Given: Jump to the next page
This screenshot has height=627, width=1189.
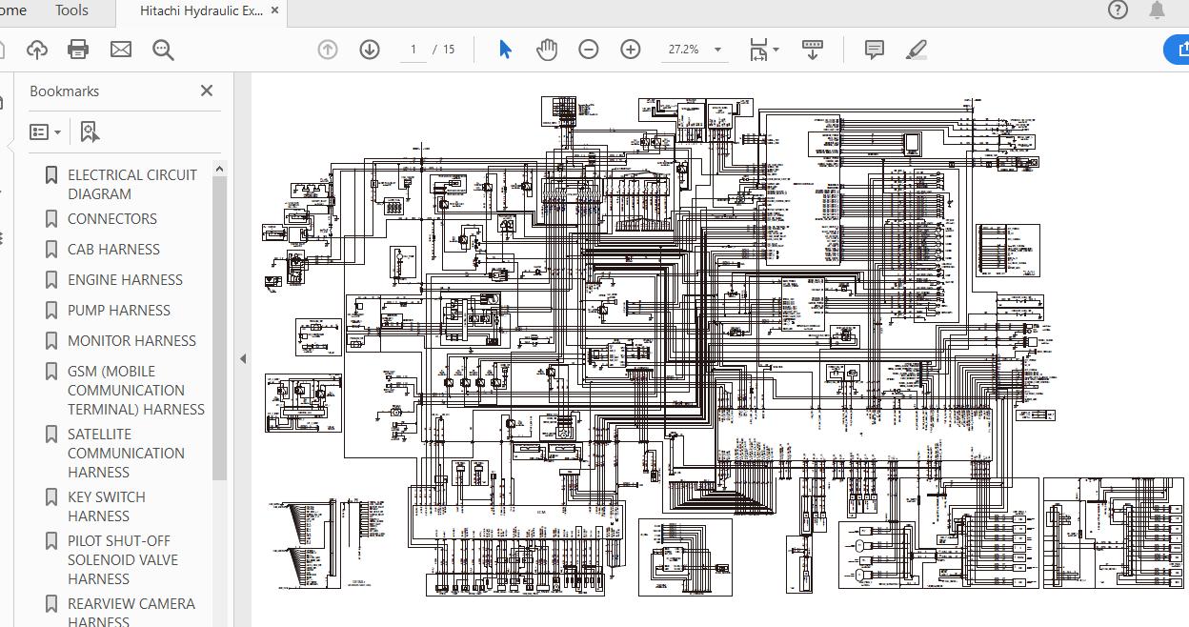Looking at the screenshot, I should [x=369, y=49].
